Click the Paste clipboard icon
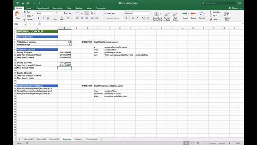 coord(17,14)
